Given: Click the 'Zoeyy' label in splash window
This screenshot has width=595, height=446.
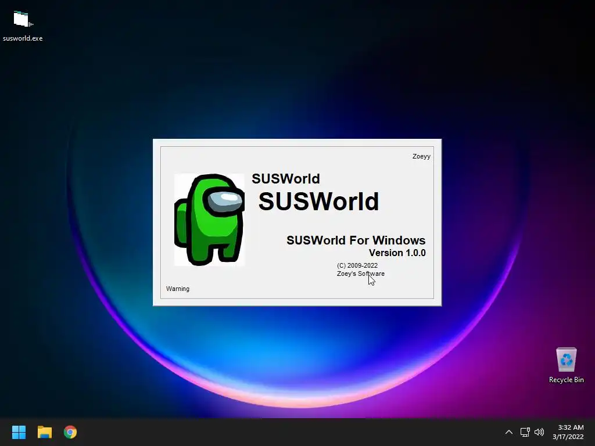Looking at the screenshot, I should click(x=421, y=156).
